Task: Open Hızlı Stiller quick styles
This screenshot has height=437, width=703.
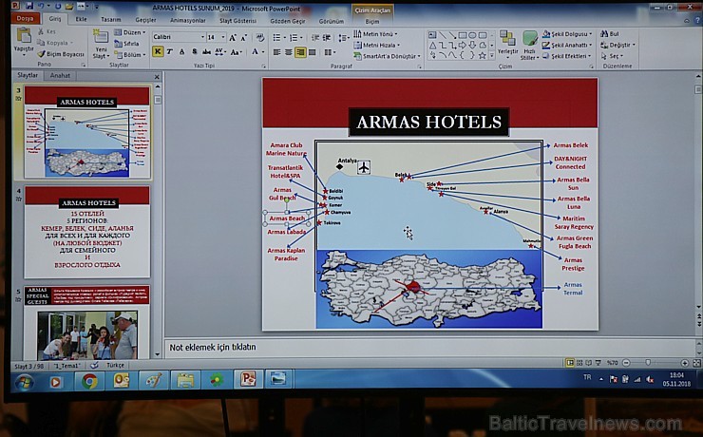Action: pos(529,45)
